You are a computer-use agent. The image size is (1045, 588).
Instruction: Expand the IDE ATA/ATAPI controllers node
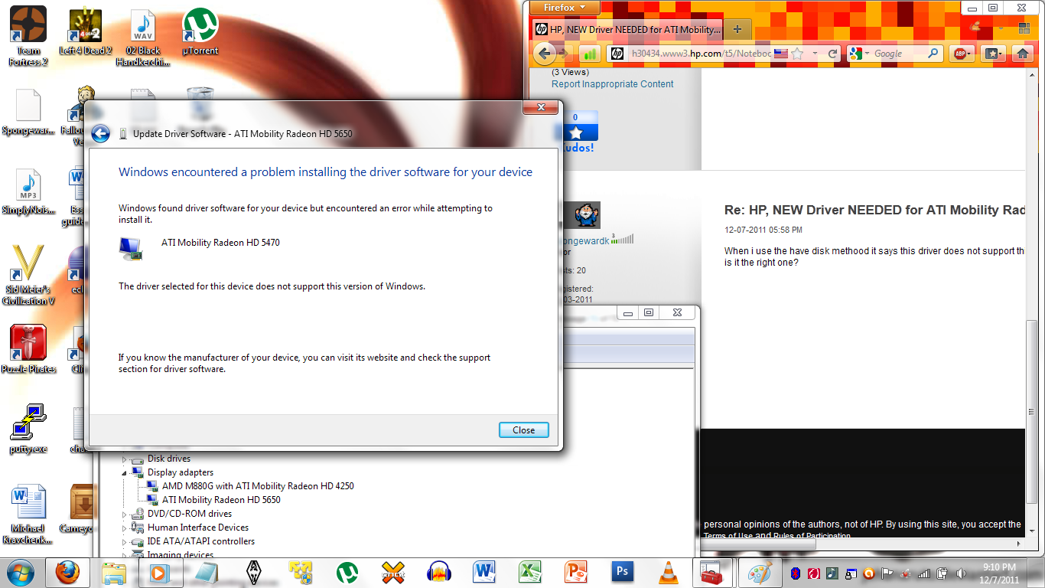pyautogui.click(x=125, y=541)
